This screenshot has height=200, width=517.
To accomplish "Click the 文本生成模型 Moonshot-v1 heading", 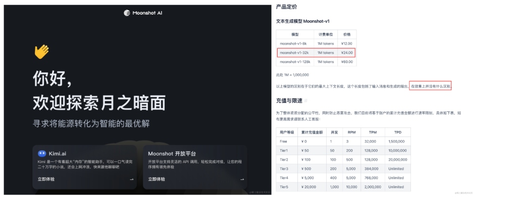I will (x=303, y=21).
